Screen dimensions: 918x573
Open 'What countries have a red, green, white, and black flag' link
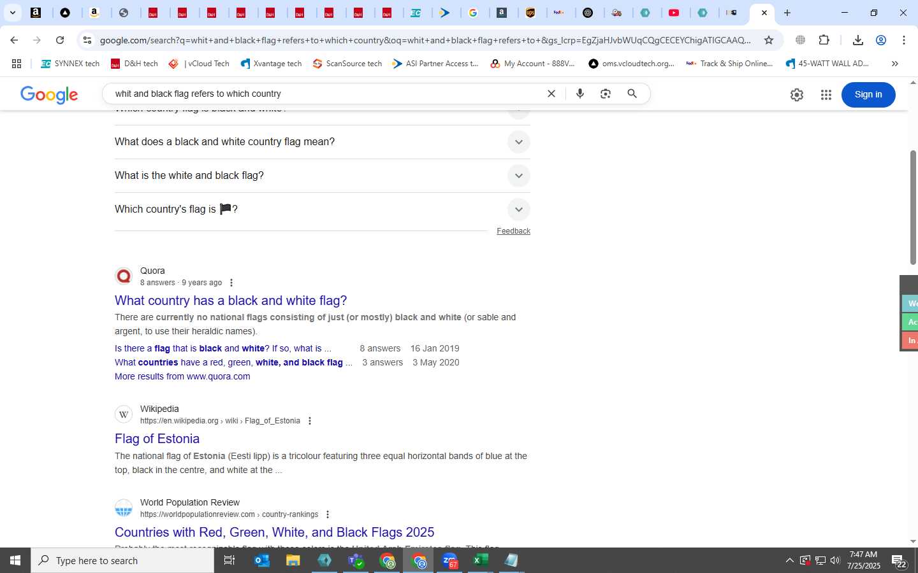click(233, 362)
